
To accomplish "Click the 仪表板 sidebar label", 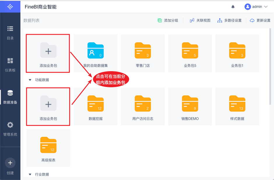I will (x=10, y=70).
